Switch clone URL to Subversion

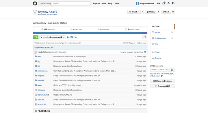tap(156, 76)
